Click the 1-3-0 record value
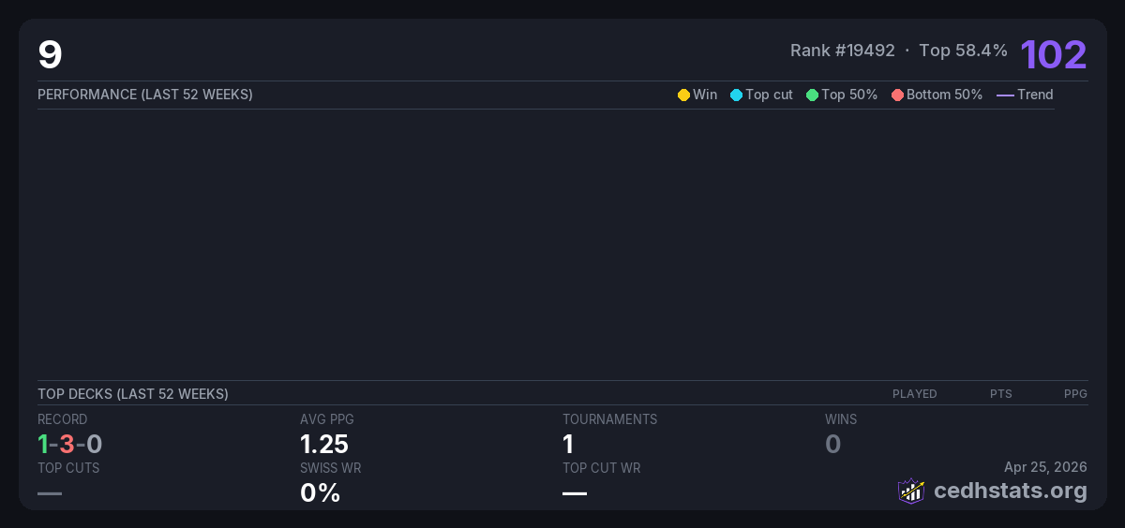Screen dimensions: 1125x528 coord(70,444)
